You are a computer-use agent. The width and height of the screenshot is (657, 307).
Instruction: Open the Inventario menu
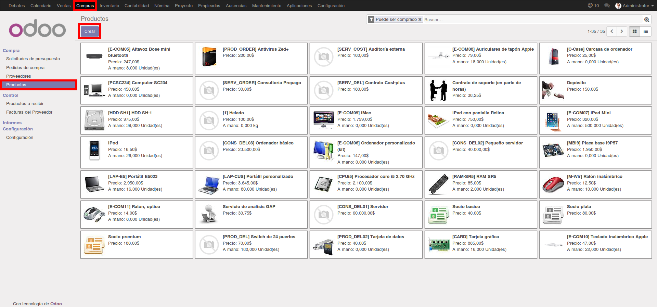(x=109, y=6)
